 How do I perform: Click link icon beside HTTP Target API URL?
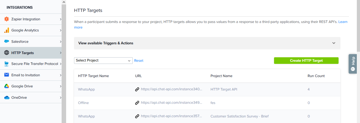coord(137,89)
